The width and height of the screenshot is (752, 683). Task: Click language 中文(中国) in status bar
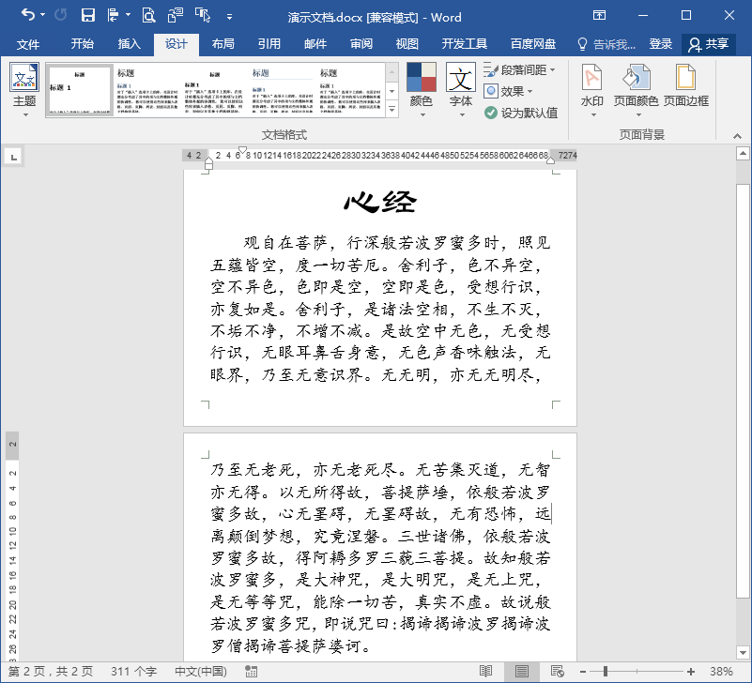201,672
